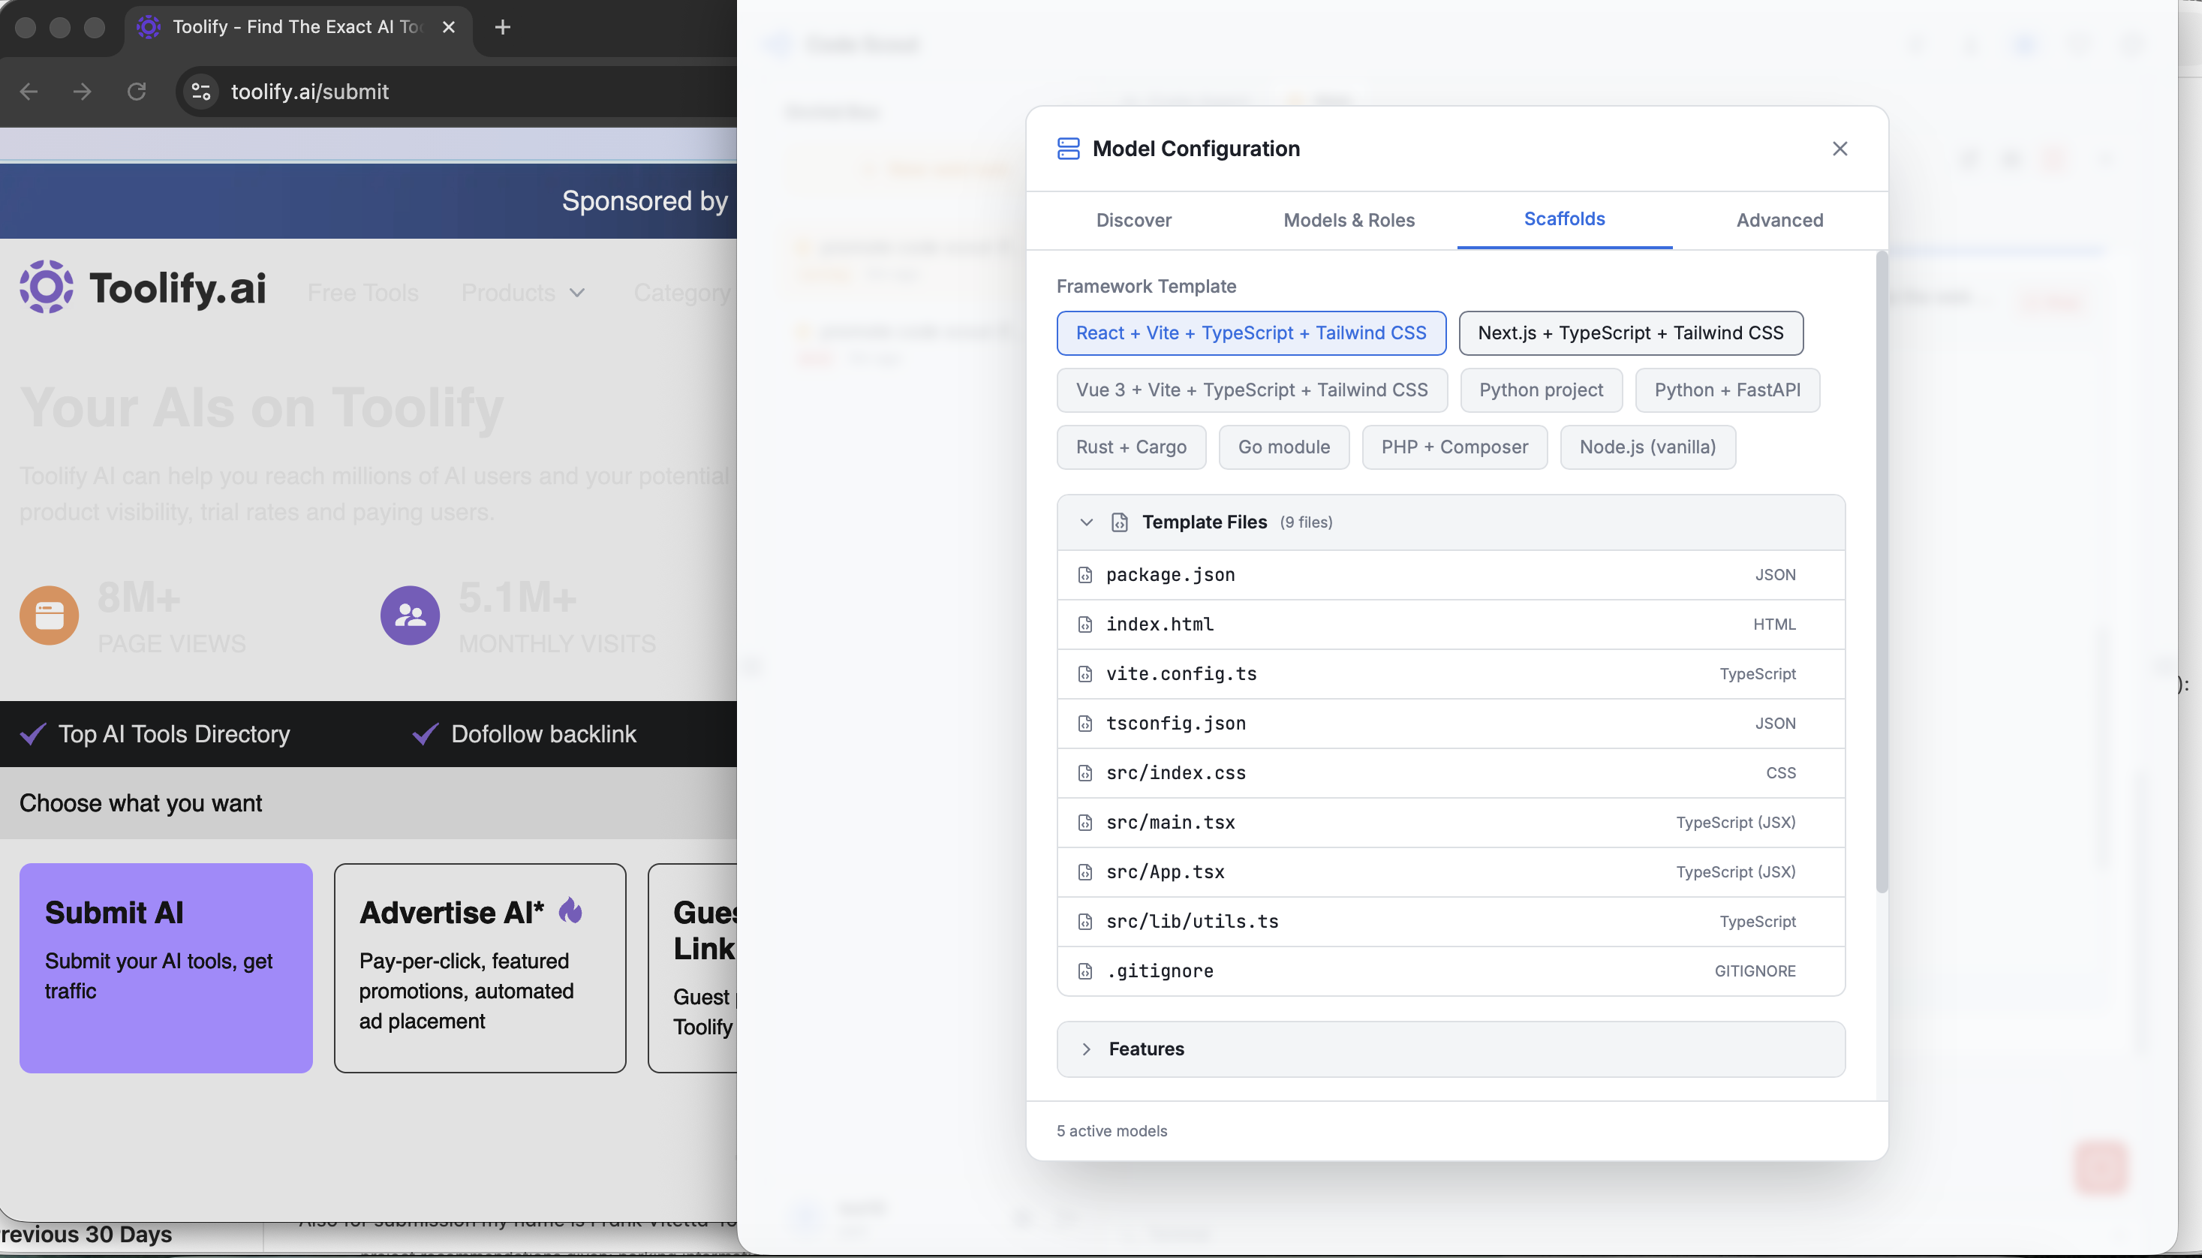Click the '5 active models' status text

point(1111,1131)
